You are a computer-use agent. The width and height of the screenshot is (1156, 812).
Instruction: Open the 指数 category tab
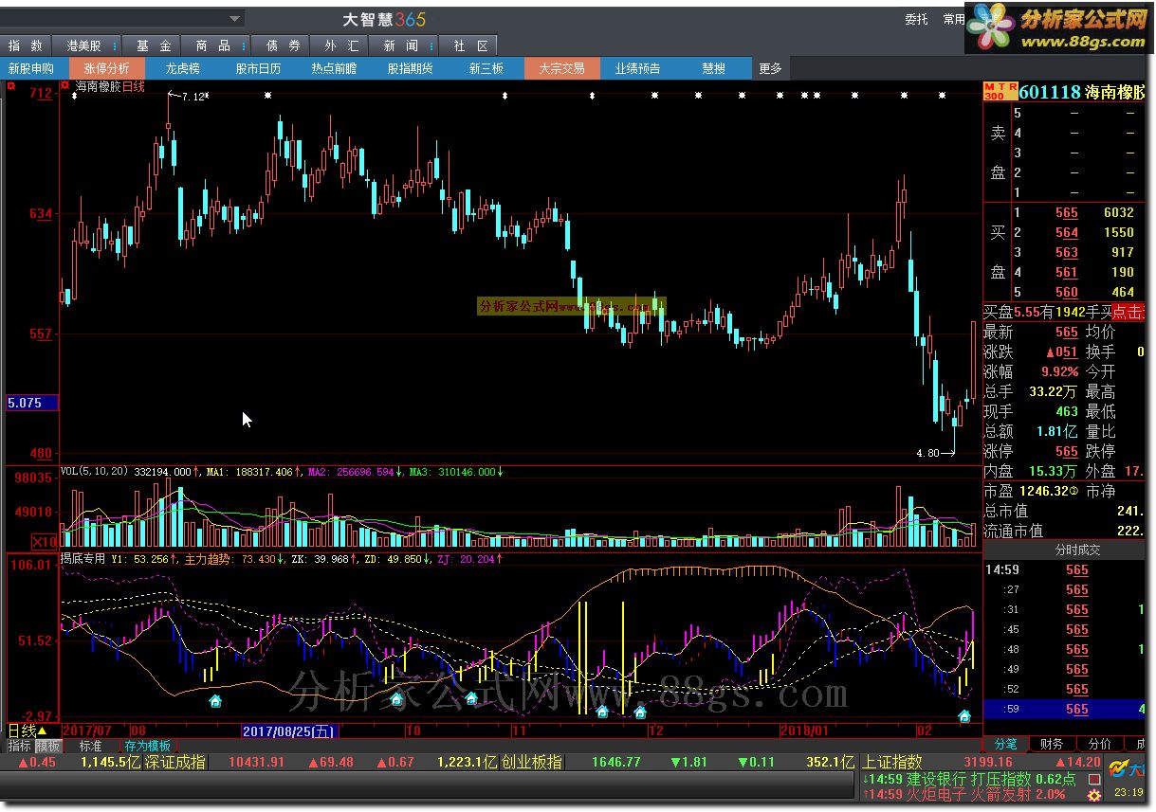[x=26, y=45]
